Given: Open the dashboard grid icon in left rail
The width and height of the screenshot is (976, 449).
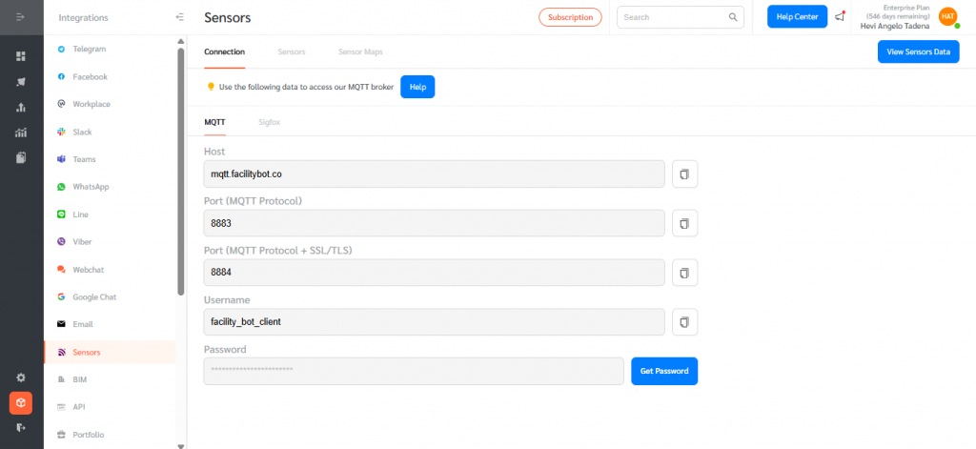Looking at the screenshot, I should pos(21,56).
